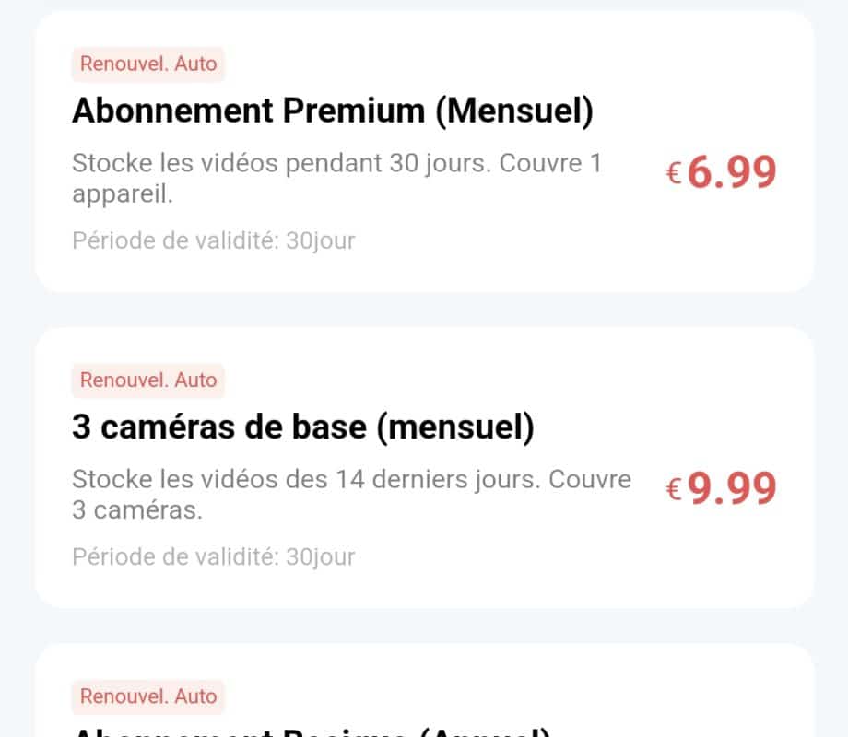Click the word 'appareil.' in Premium description

click(123, 194)
